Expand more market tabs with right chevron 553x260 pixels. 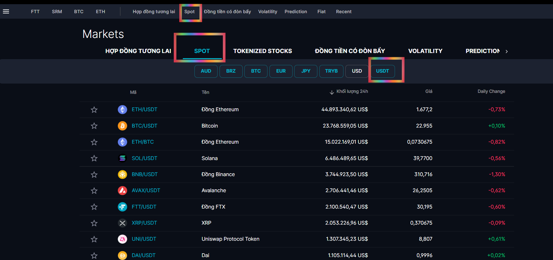[x=507, y=51]
